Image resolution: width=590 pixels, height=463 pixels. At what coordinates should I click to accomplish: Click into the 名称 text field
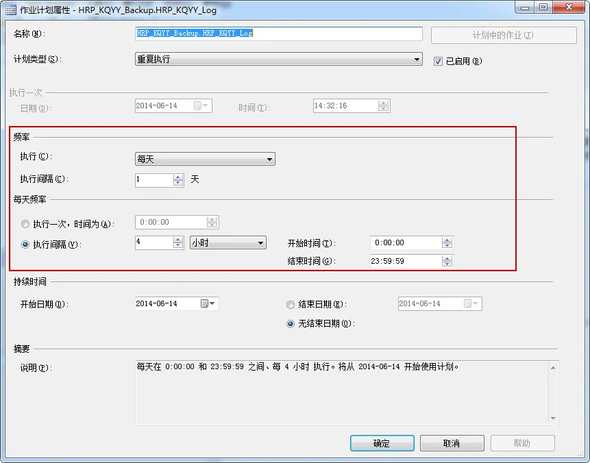click(x=278, y=34)
